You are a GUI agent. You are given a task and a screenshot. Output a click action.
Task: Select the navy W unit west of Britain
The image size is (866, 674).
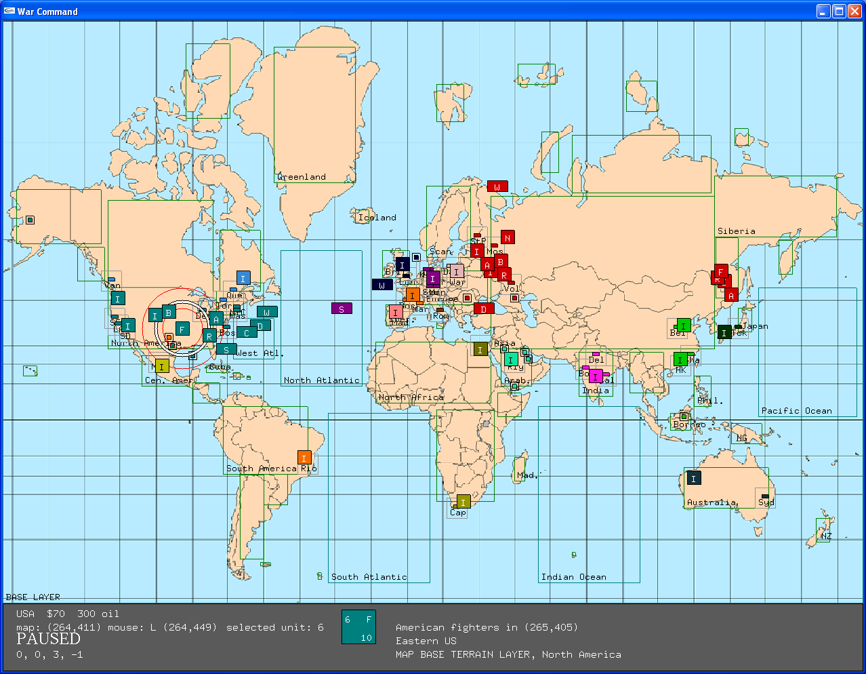382,285
